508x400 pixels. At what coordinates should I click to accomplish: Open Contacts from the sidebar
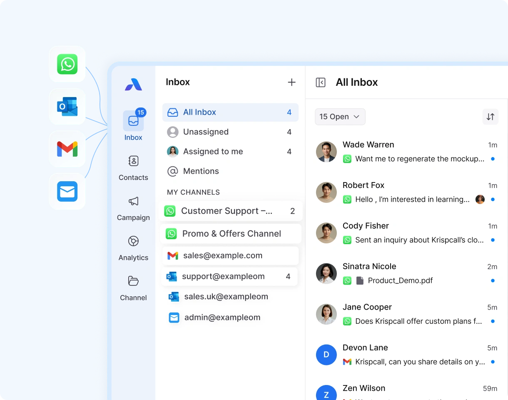point(133,168)
